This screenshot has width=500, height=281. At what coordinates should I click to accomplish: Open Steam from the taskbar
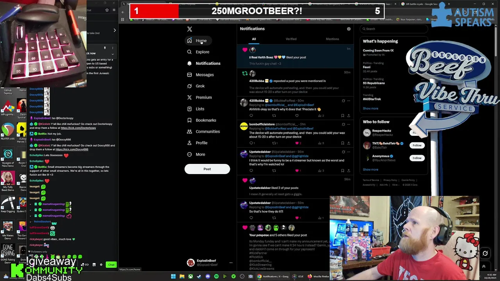[x=199, y=276]
